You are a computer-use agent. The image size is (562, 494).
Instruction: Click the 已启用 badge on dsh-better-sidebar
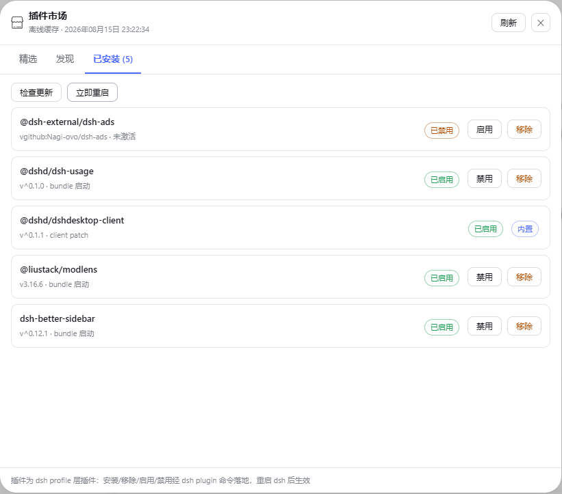pos(442,327)
